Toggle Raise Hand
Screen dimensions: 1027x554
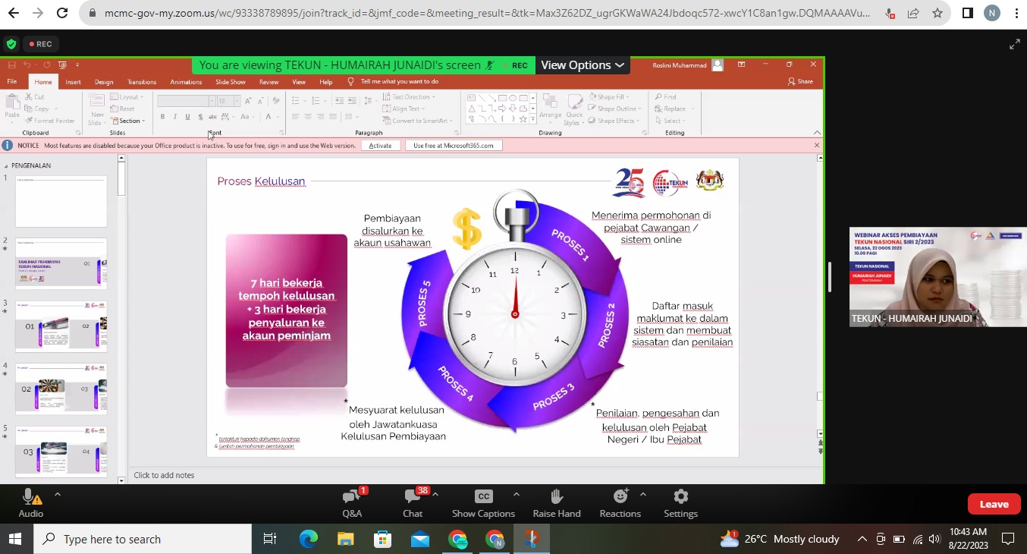click(x=557, y=503)
